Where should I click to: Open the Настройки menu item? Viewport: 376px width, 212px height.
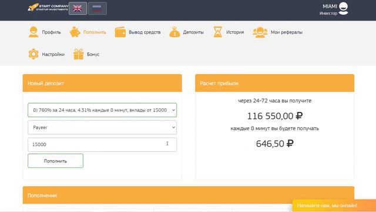(x=53, y=54)
